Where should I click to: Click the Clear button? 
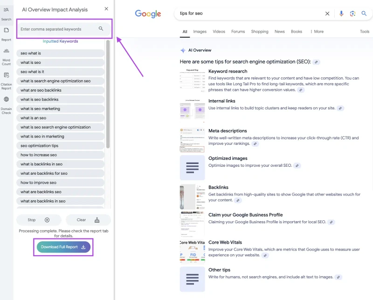[88, 220]
